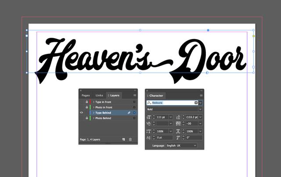Screen dimensions: 281x177
Task: Select the Photo in Front layer row
Action: pos(108,107)
